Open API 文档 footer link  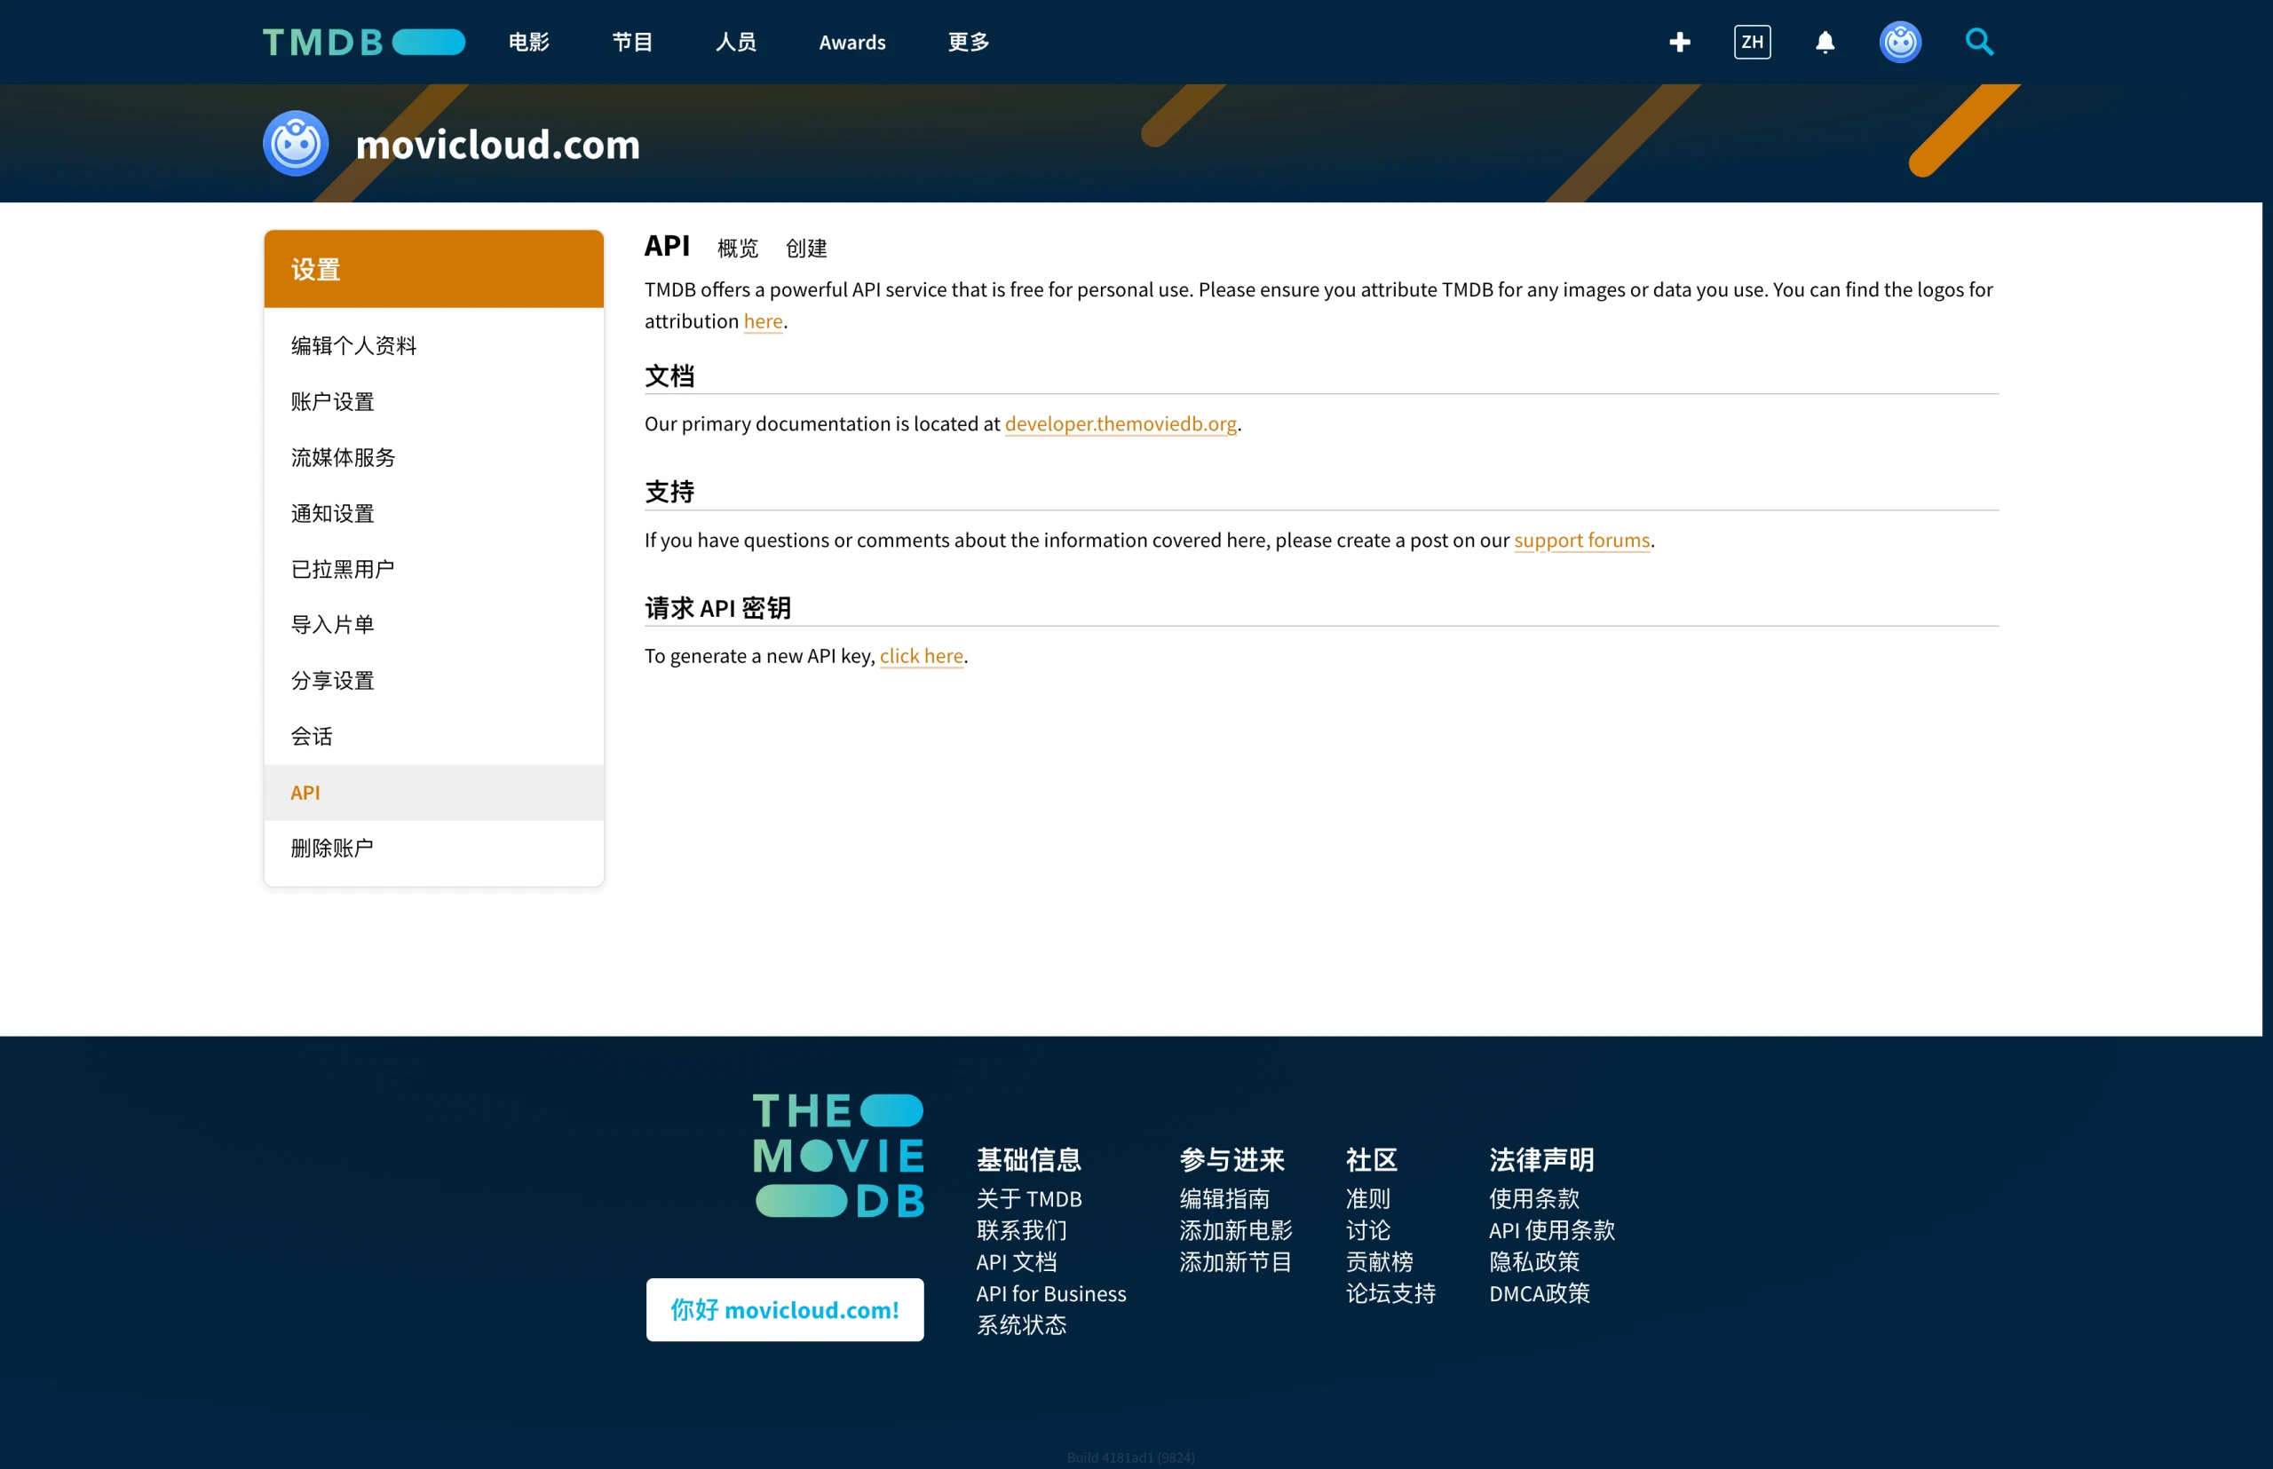pyautogui.click(x=1017, y=1262)
